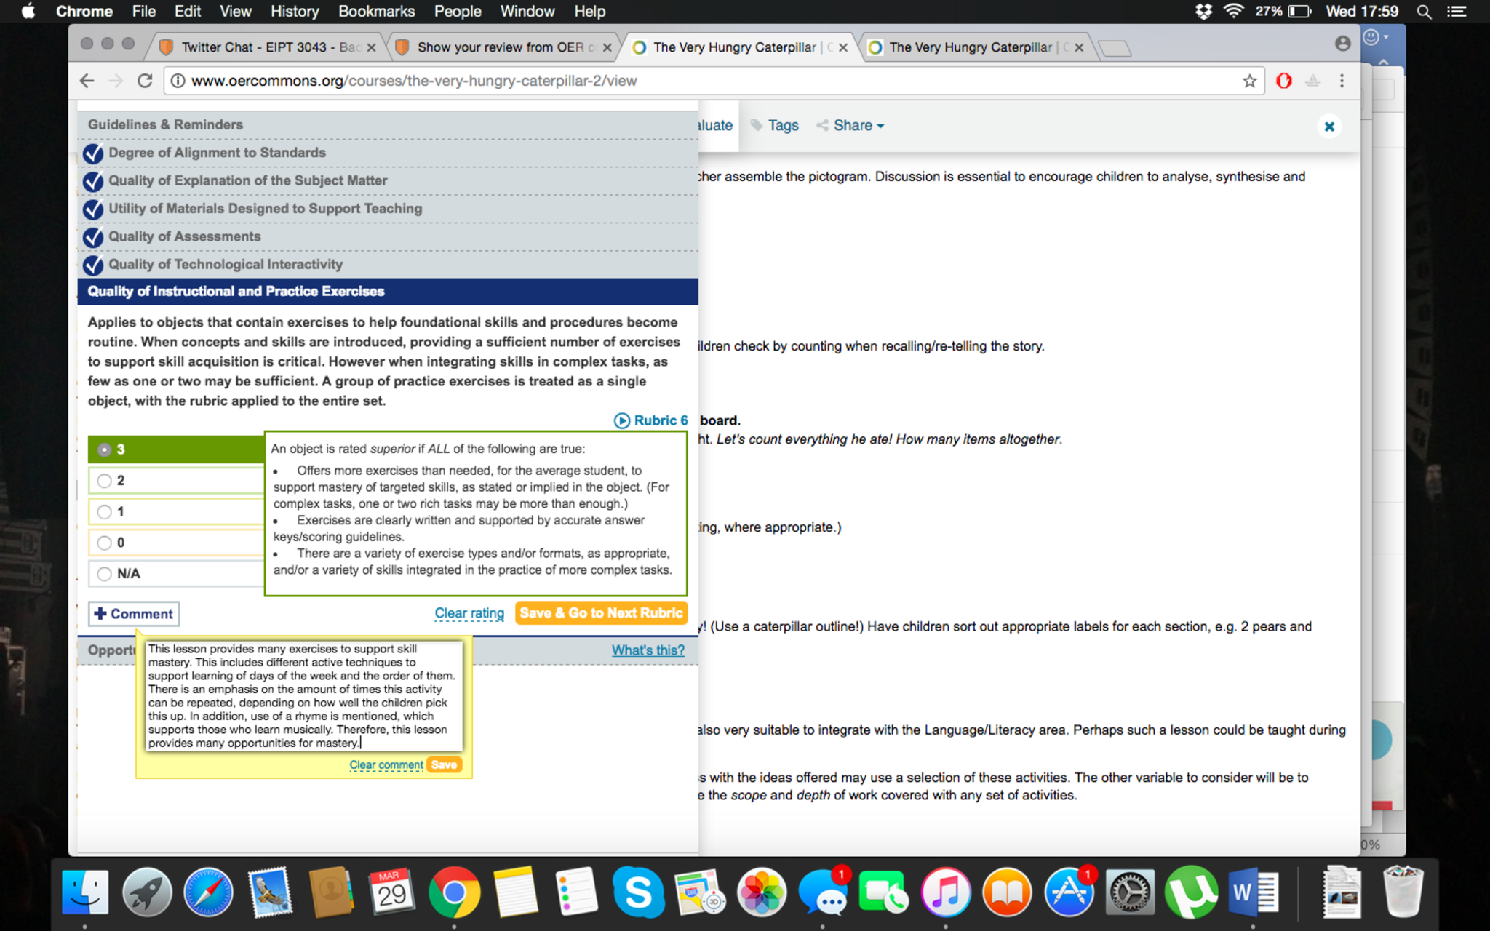Click the Clear rating link

pyautogui.click(x=469, y=613)
